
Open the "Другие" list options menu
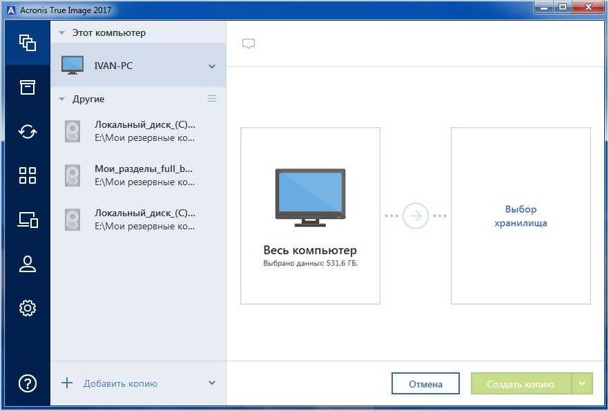(x=212, y=99)
